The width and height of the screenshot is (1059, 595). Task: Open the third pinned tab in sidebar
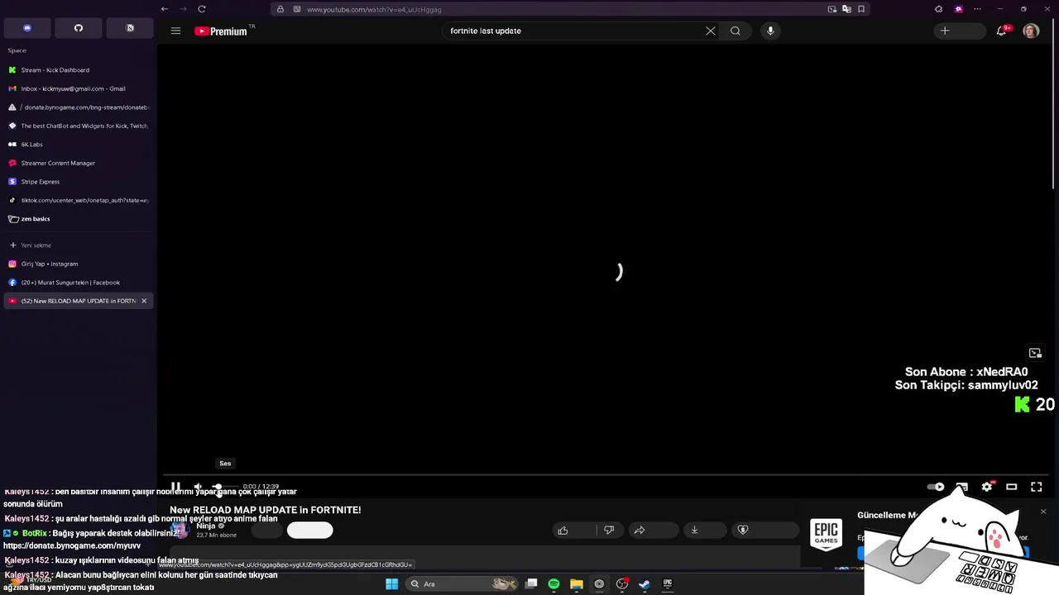[x=130, y=28]
